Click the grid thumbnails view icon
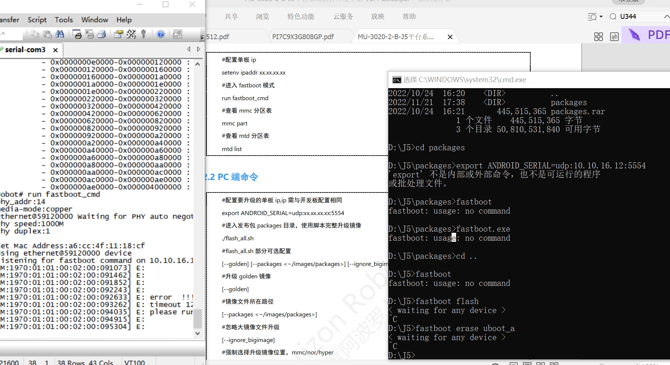Viewport: 670px width, 365px height. pyautogui.click(x=598, y=37)
